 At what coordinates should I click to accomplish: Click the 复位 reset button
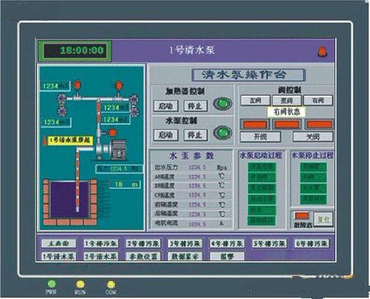323,219
